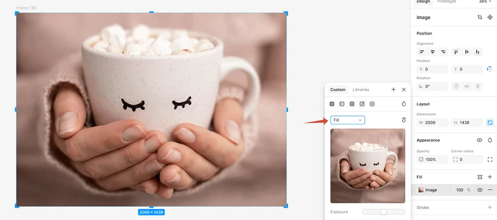This screenshot has height=220, width=497.
Task: Add a new fill with plus
Action: [490, 177]
